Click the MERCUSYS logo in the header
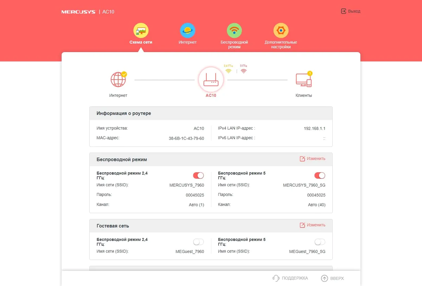Image resolution: width=422 pixels, height=286 pixels. (78, 12)
